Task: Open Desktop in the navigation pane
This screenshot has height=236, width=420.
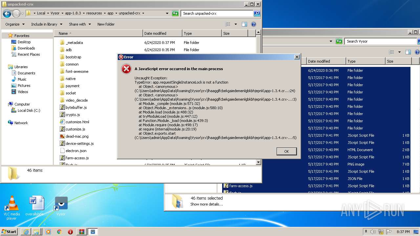Action: click(24, 42)
